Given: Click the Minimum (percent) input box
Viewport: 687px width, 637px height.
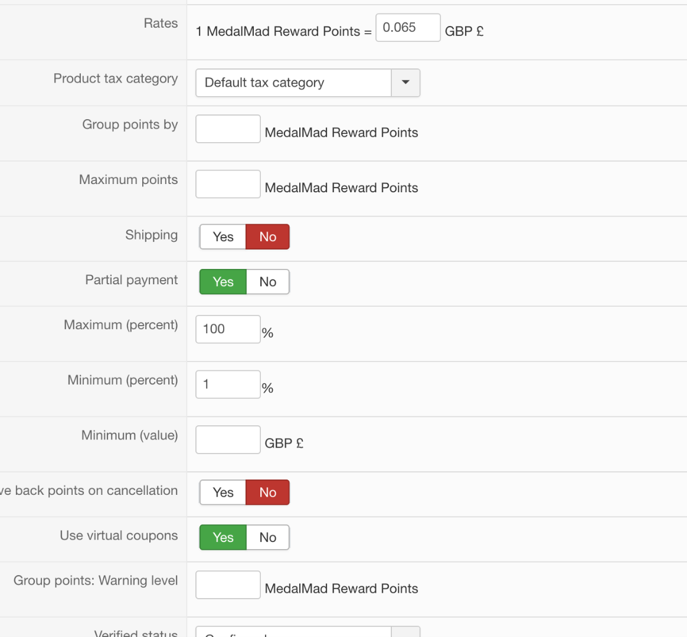Looking at the screenshot, I should [228, 385].
